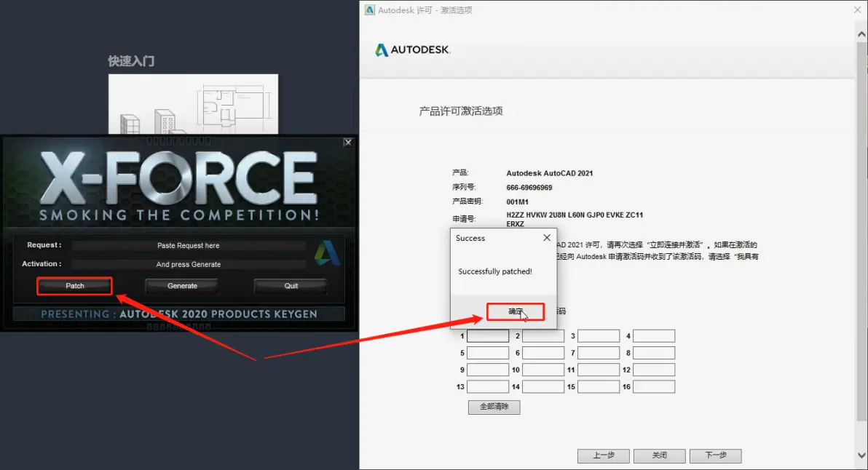The image size is (868, 470).
Task: Click activation code field 6
Action: pos(543,353)
